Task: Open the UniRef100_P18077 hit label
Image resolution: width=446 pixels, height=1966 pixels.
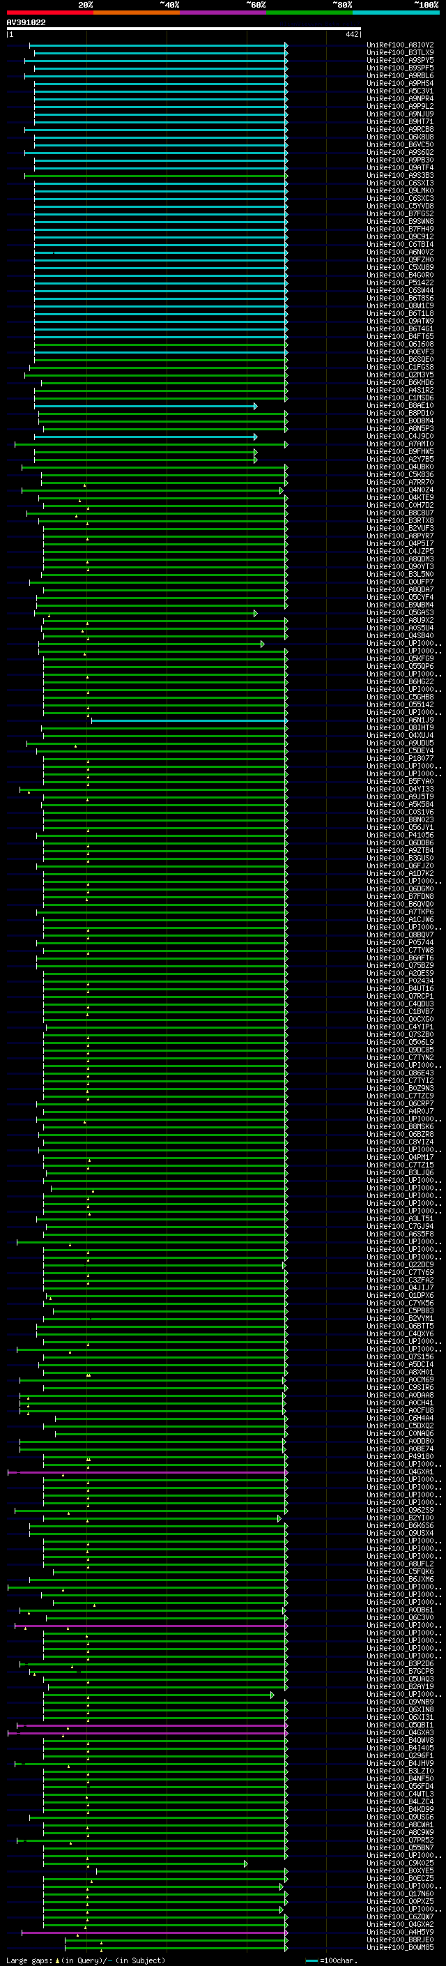Action: click(x=400, y=758)
